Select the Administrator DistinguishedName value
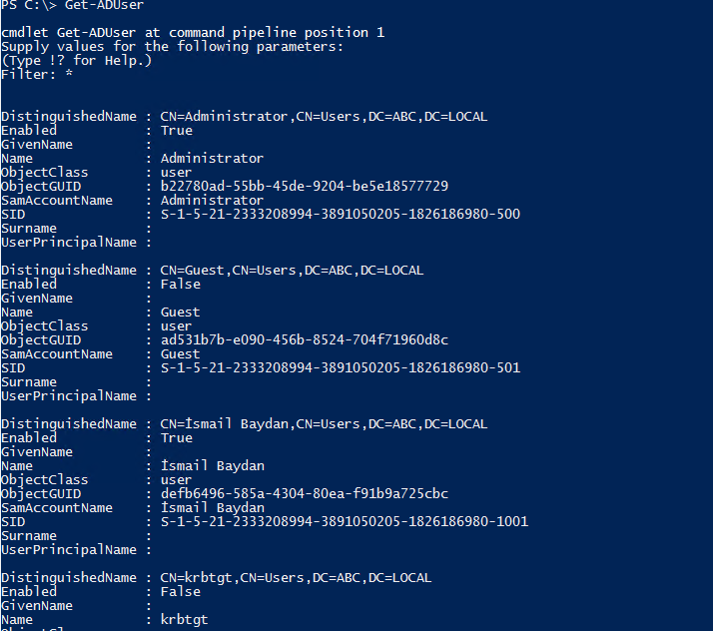This screenshot has height=631, width=713. coord(324,117)
